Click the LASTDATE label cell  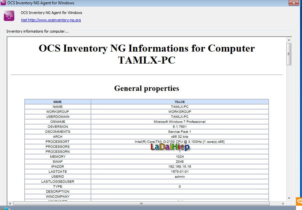(58, 172)
